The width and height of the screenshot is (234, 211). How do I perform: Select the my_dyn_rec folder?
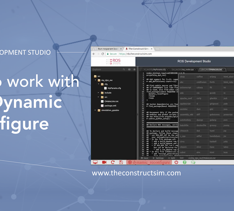coord(105,80)
